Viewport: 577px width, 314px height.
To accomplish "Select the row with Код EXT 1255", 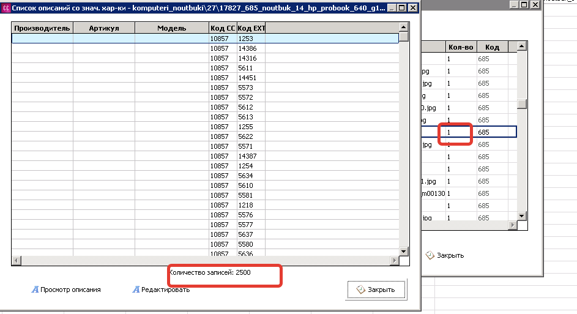I will coord(206,127).
